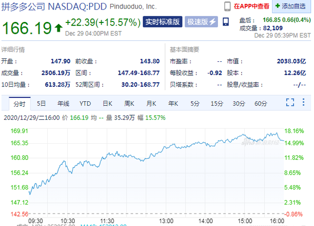Click the after-hours quote 166.85 0.66(0.4%)
The height and width of the screenshot is (226, 314).
pos(287,20)
